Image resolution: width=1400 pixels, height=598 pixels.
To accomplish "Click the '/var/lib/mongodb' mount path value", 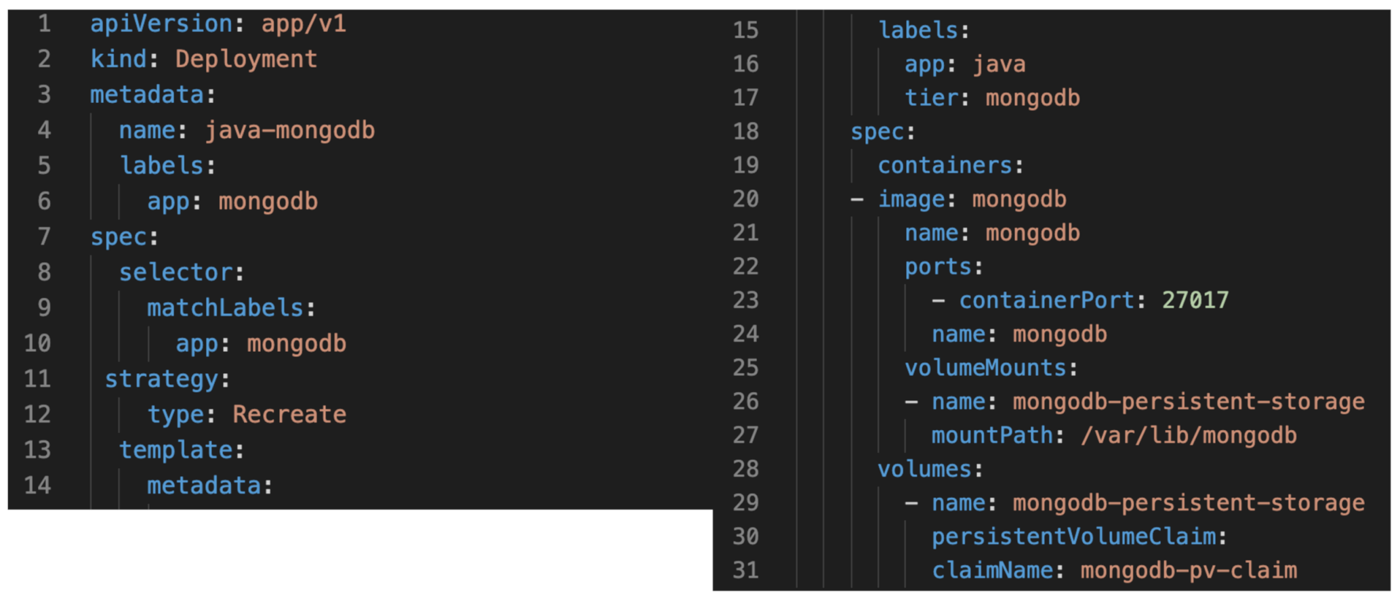I will pos(1189,435).
